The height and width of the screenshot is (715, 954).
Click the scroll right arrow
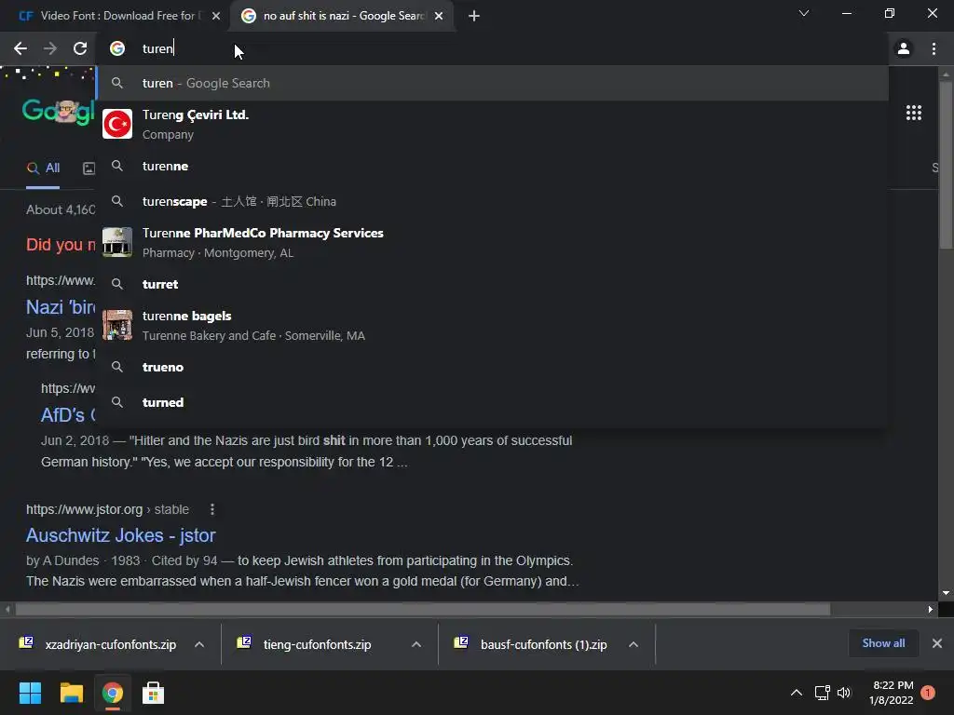click(x=931, y=609)
